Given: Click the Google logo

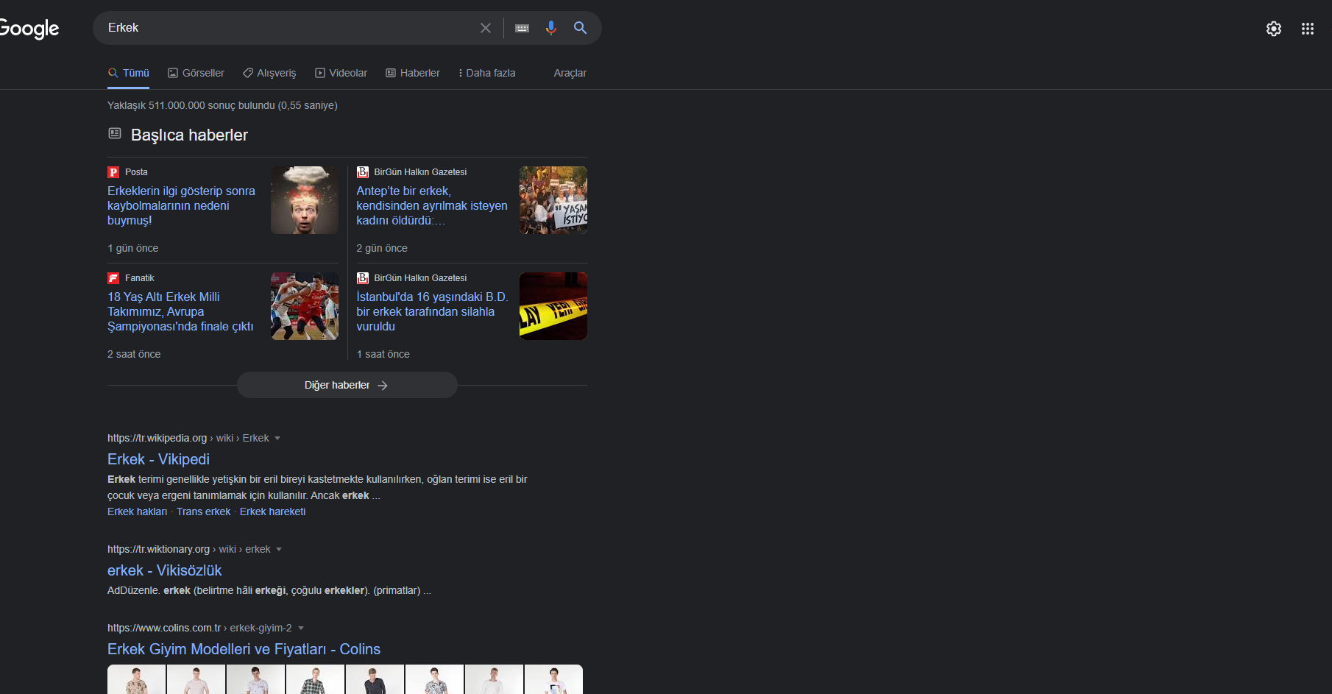Looking at the screenshot, I should tap(29, 29).
